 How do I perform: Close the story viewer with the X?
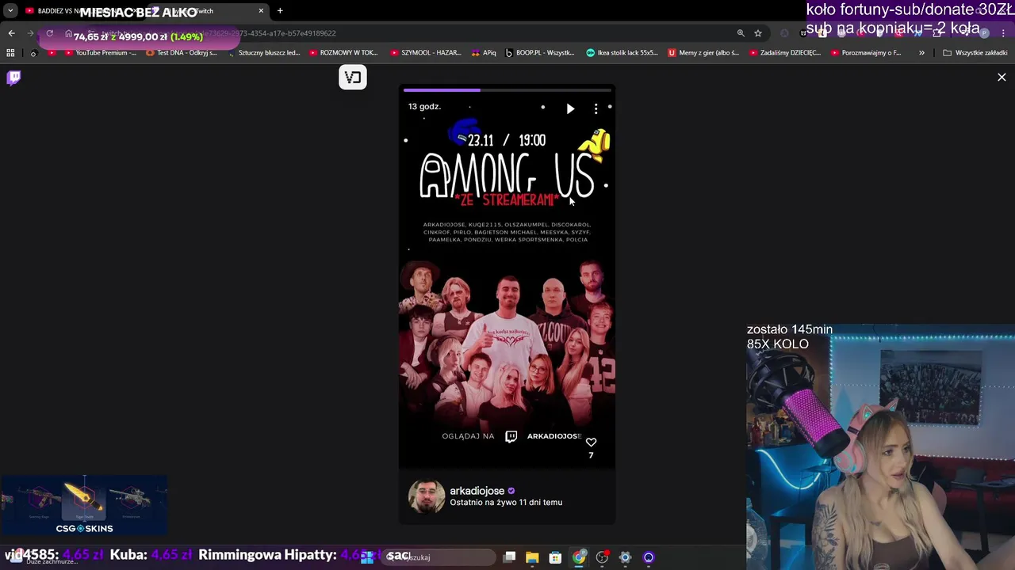[1002, 78]
